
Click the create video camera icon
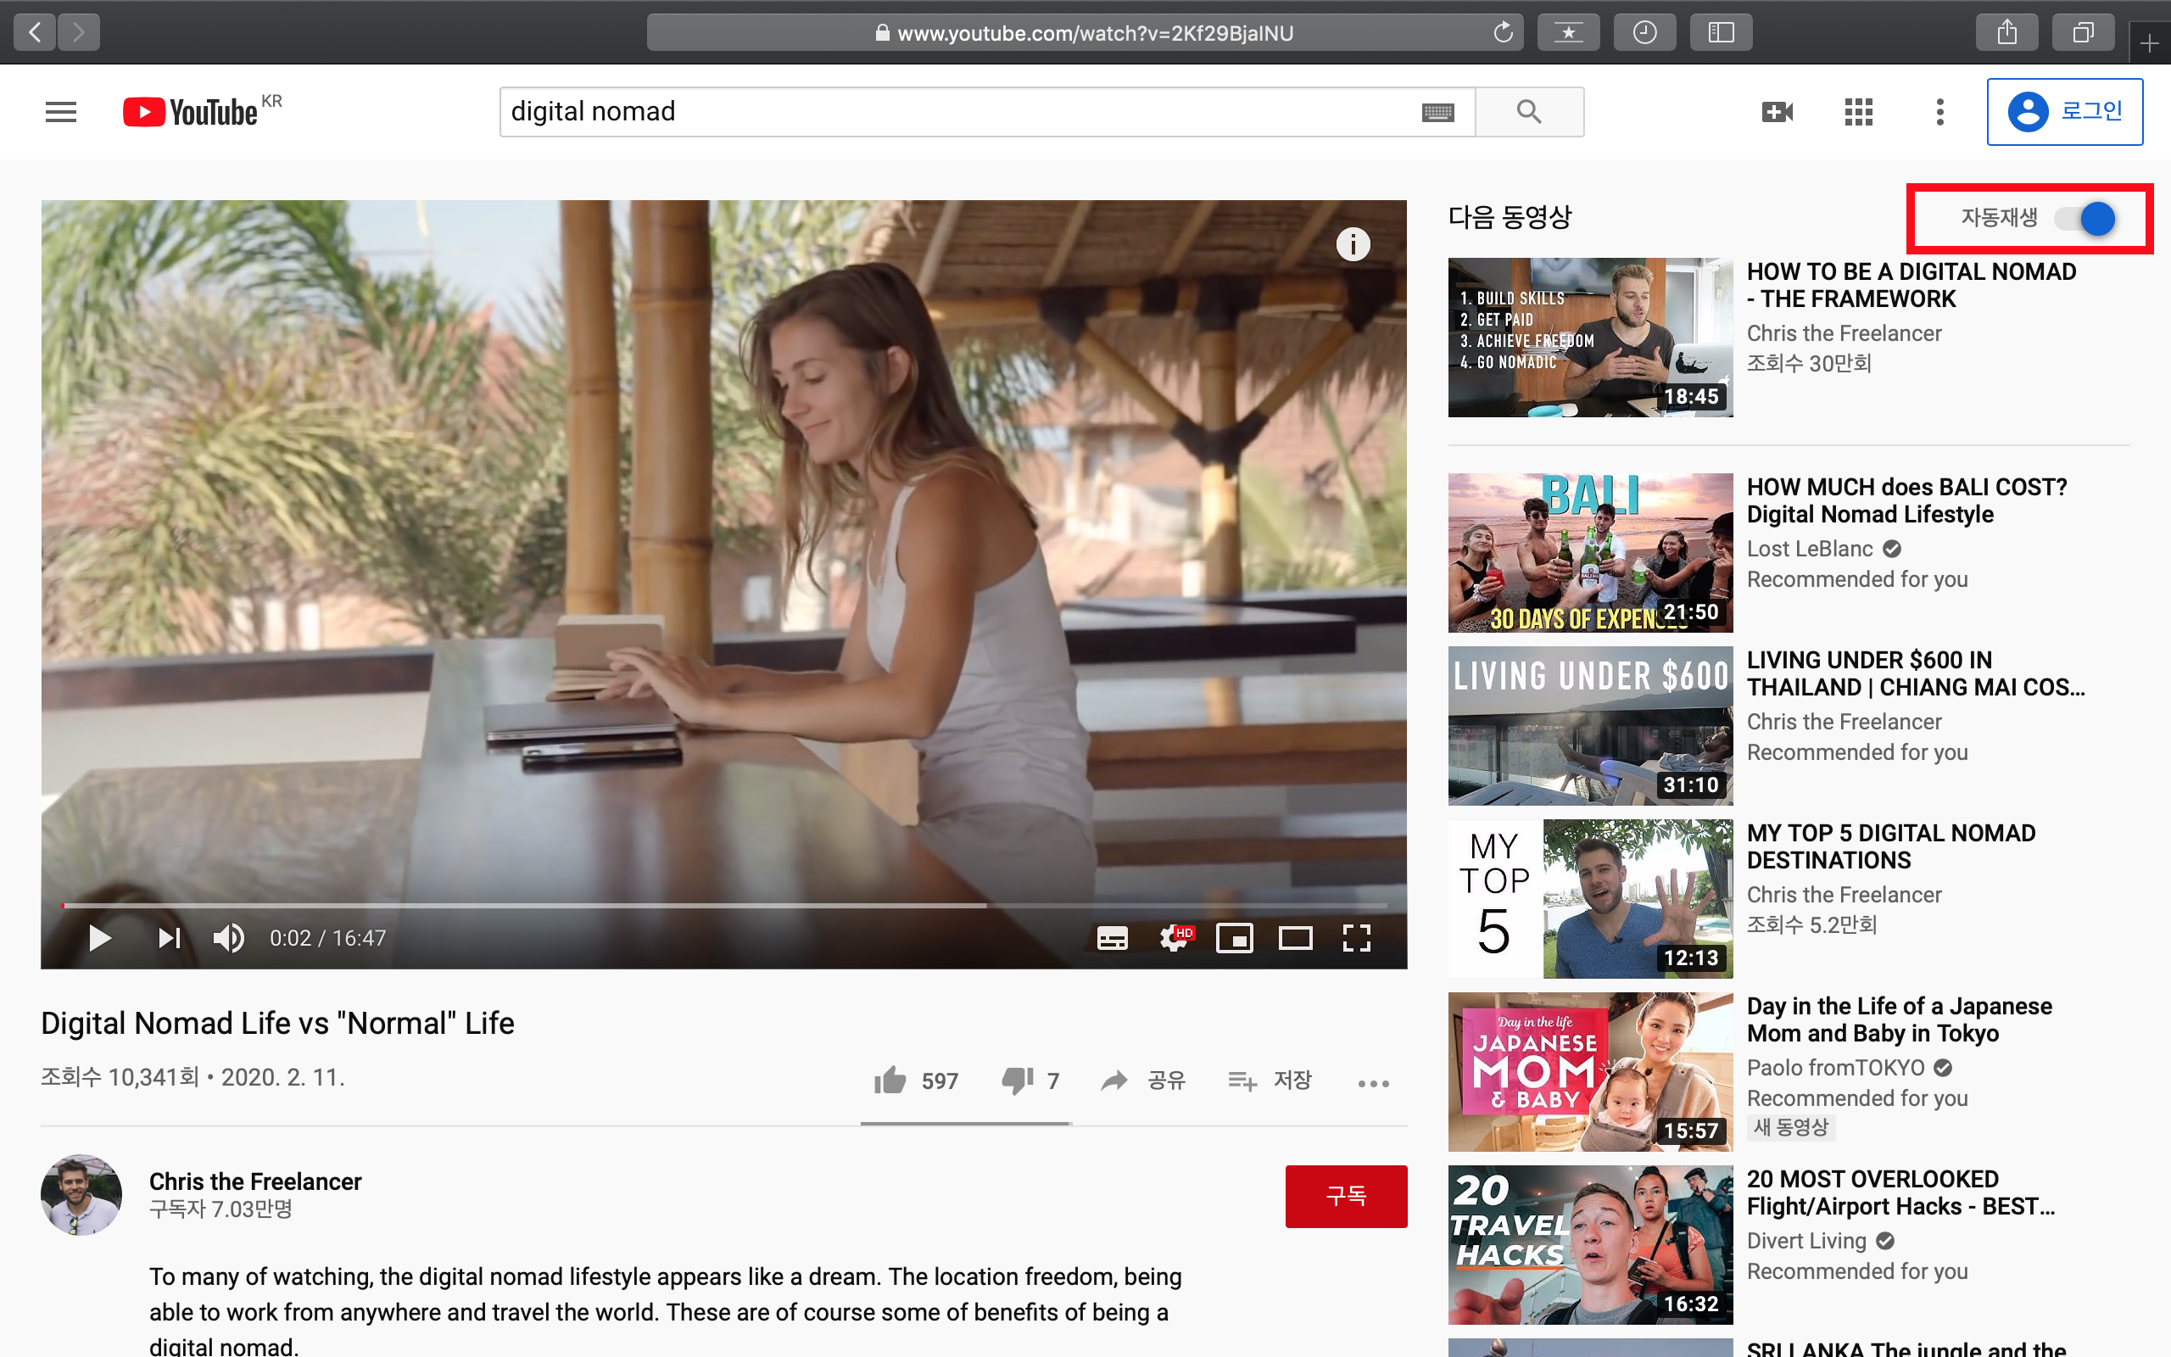1777,112
